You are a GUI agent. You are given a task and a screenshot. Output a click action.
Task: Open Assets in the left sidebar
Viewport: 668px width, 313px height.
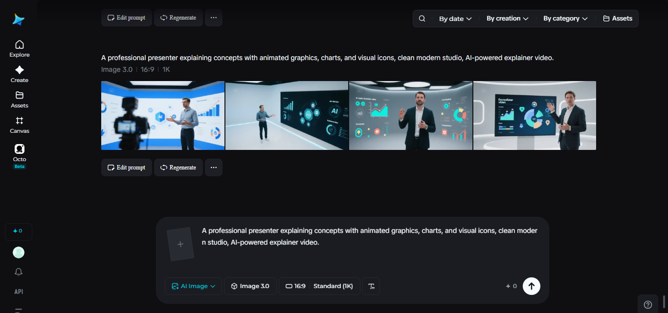(20, 100)
